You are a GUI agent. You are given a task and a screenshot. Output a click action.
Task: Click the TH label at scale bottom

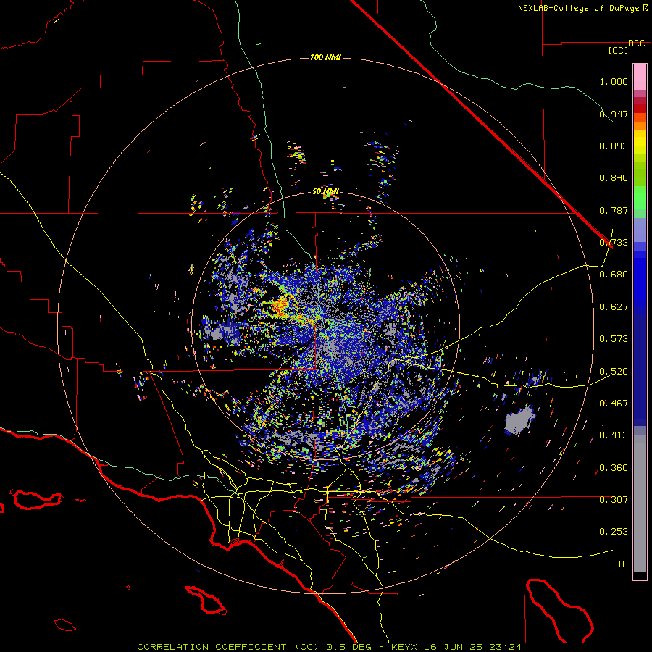point(622,564)
